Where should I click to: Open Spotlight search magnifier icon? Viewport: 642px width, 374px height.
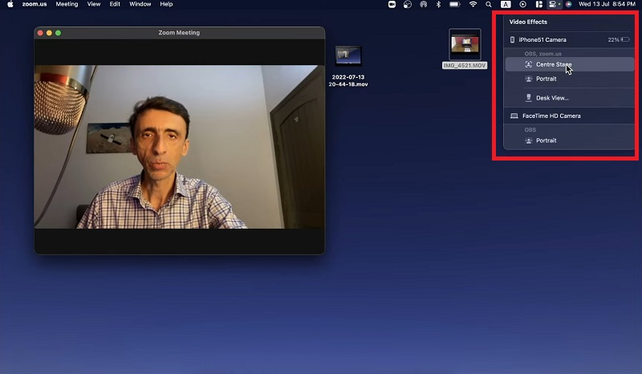[x=489, y=4]
